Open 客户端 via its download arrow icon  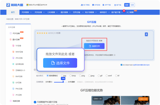click(x=115, y=5)
